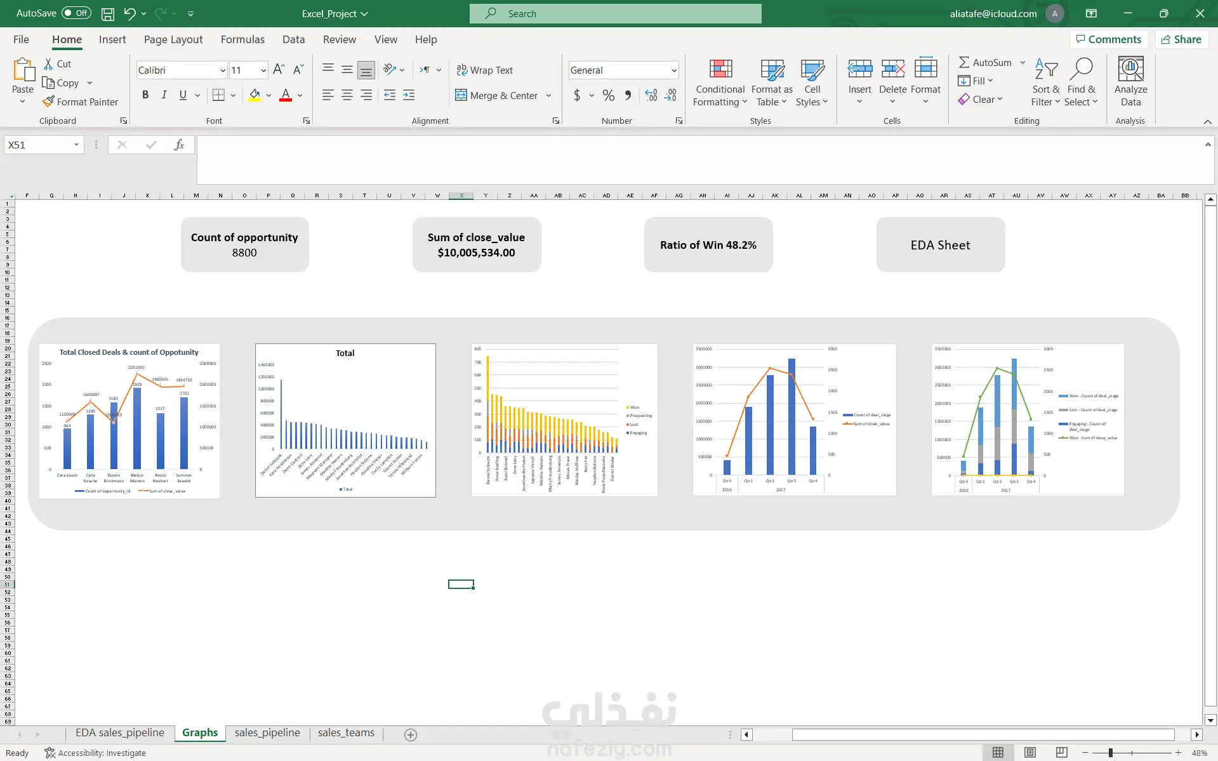Click the Format Painter brush icon

point(48,102)
